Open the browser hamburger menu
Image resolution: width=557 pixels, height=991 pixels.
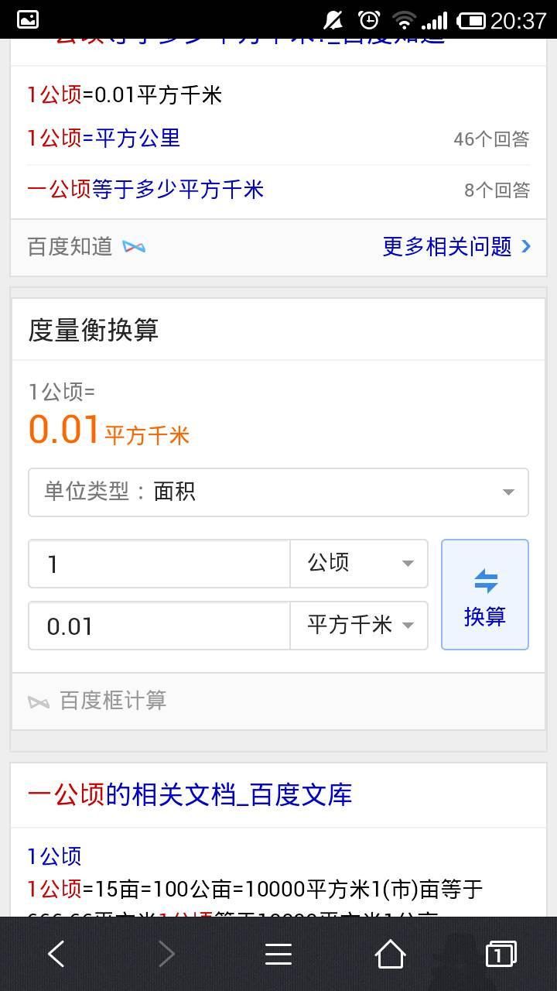[x=278, y=954]
